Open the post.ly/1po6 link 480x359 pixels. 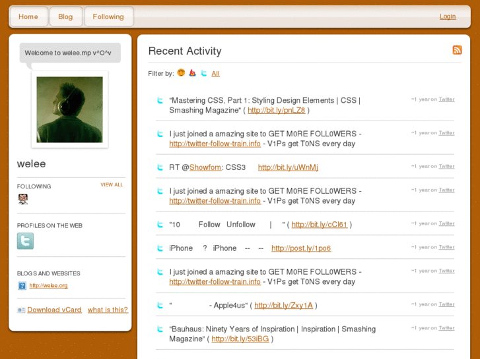point(301,248)
